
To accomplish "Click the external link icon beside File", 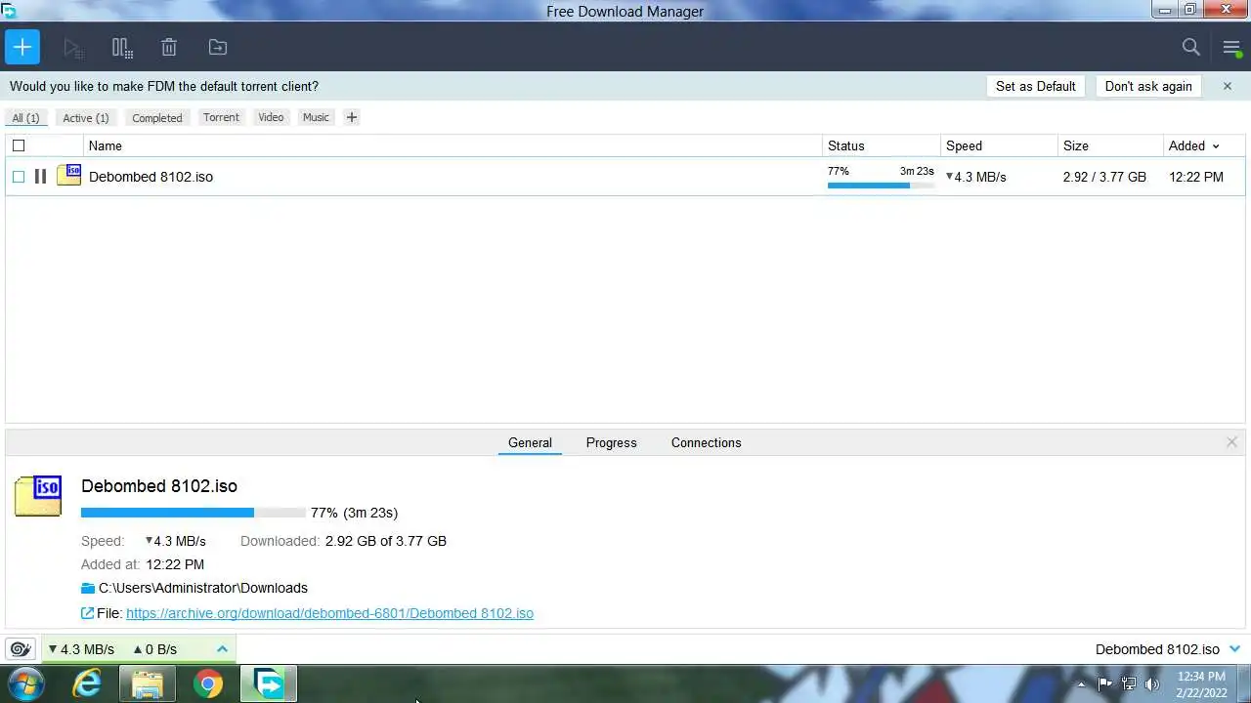I will tap(87, 613).
